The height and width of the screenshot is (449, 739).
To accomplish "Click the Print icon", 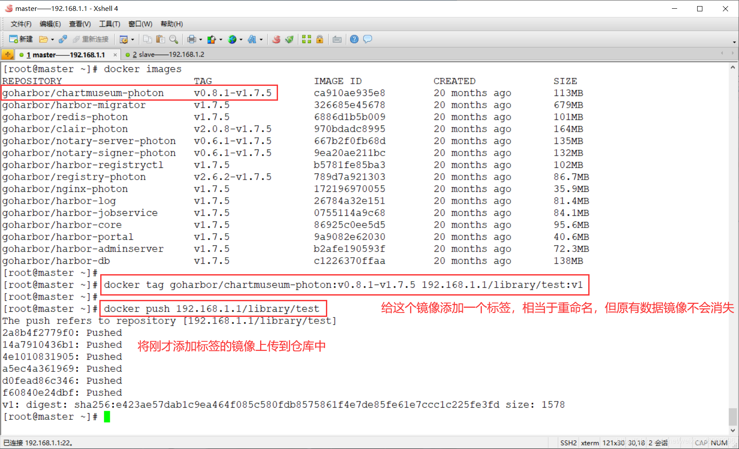I will [x=191, y=39].
